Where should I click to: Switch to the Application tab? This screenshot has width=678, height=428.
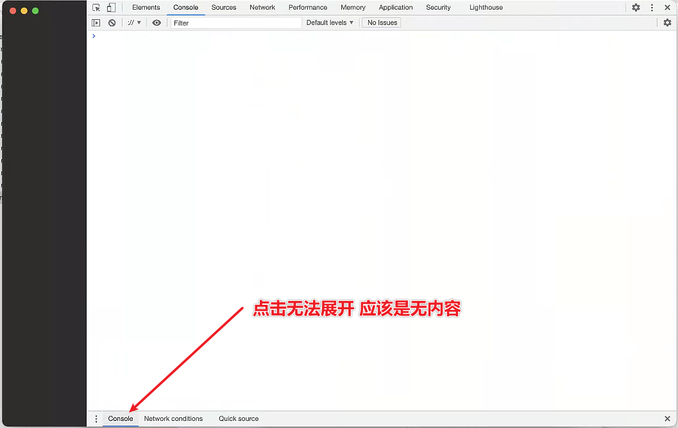(x=396, y=7)
